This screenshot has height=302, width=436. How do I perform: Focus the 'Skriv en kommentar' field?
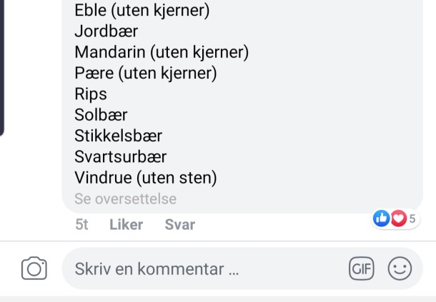pos(200,269)
